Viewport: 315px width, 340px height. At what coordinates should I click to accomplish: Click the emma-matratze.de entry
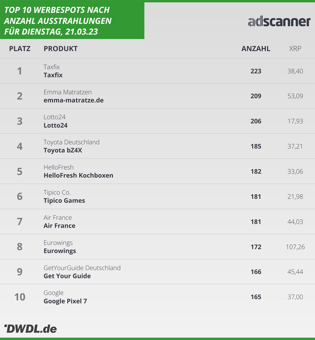coord(73,100)
